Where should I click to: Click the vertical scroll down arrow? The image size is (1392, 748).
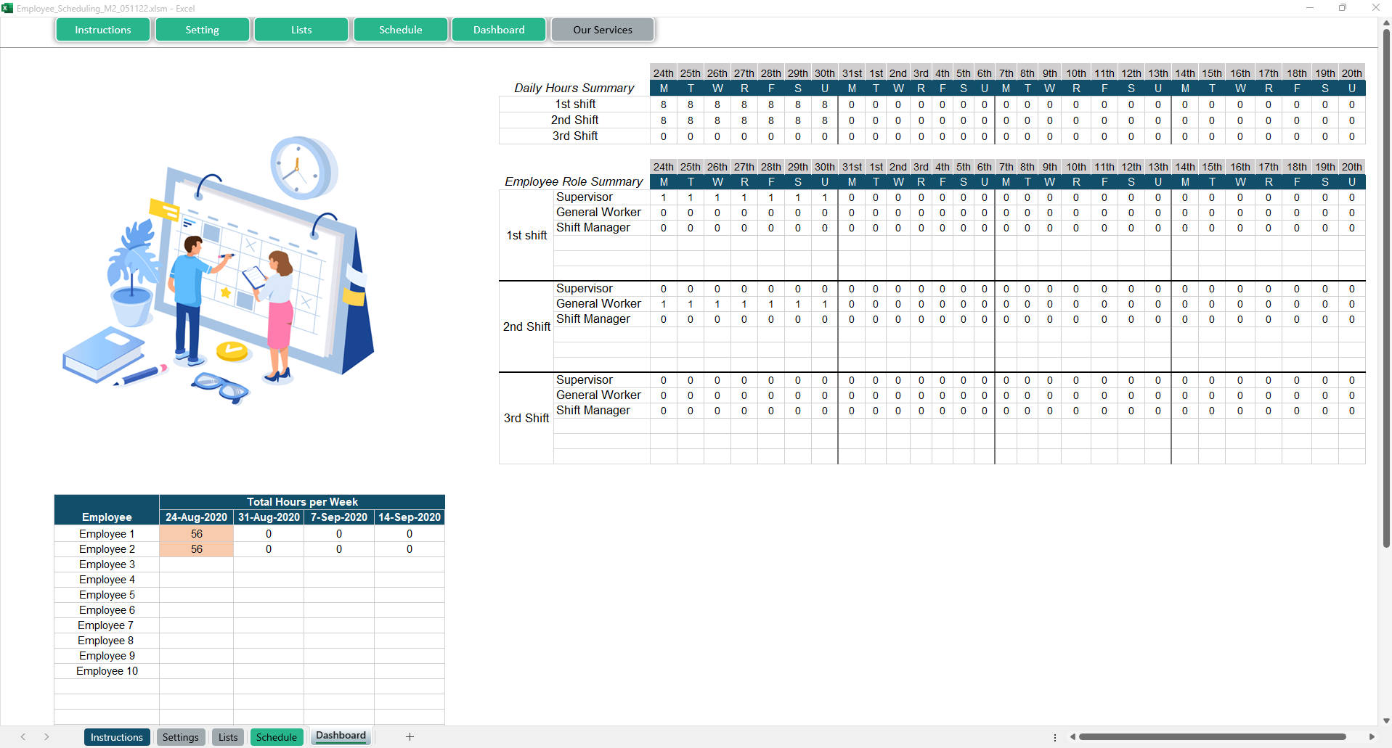pyautogui.click(x=1386, y=720)
